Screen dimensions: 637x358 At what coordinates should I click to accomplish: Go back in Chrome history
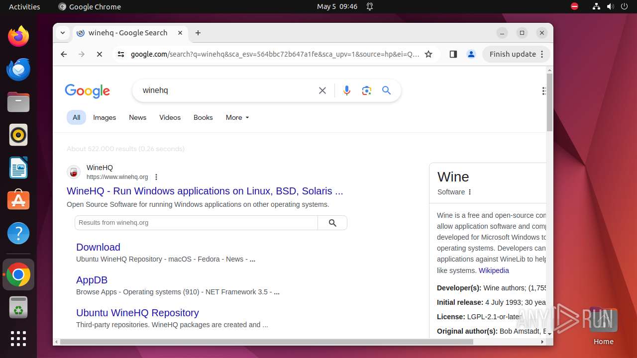(x=64, y=54)
